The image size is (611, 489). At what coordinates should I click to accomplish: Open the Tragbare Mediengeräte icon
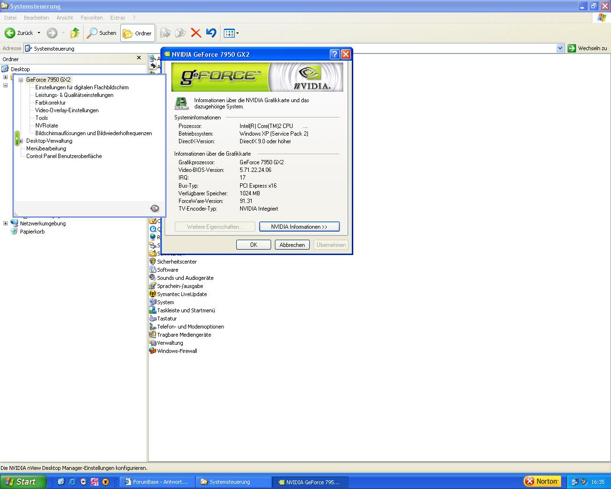point(153,335)
